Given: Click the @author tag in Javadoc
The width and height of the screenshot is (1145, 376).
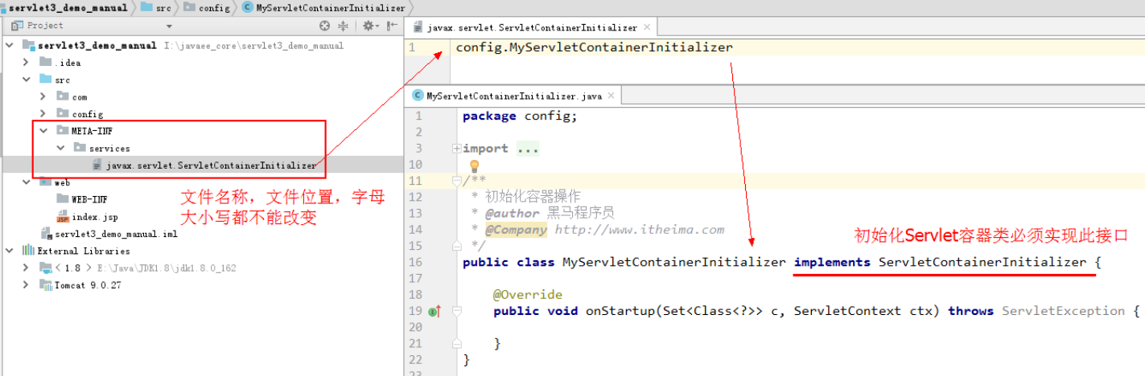Looking at the screenshot, I should [512, 213].
